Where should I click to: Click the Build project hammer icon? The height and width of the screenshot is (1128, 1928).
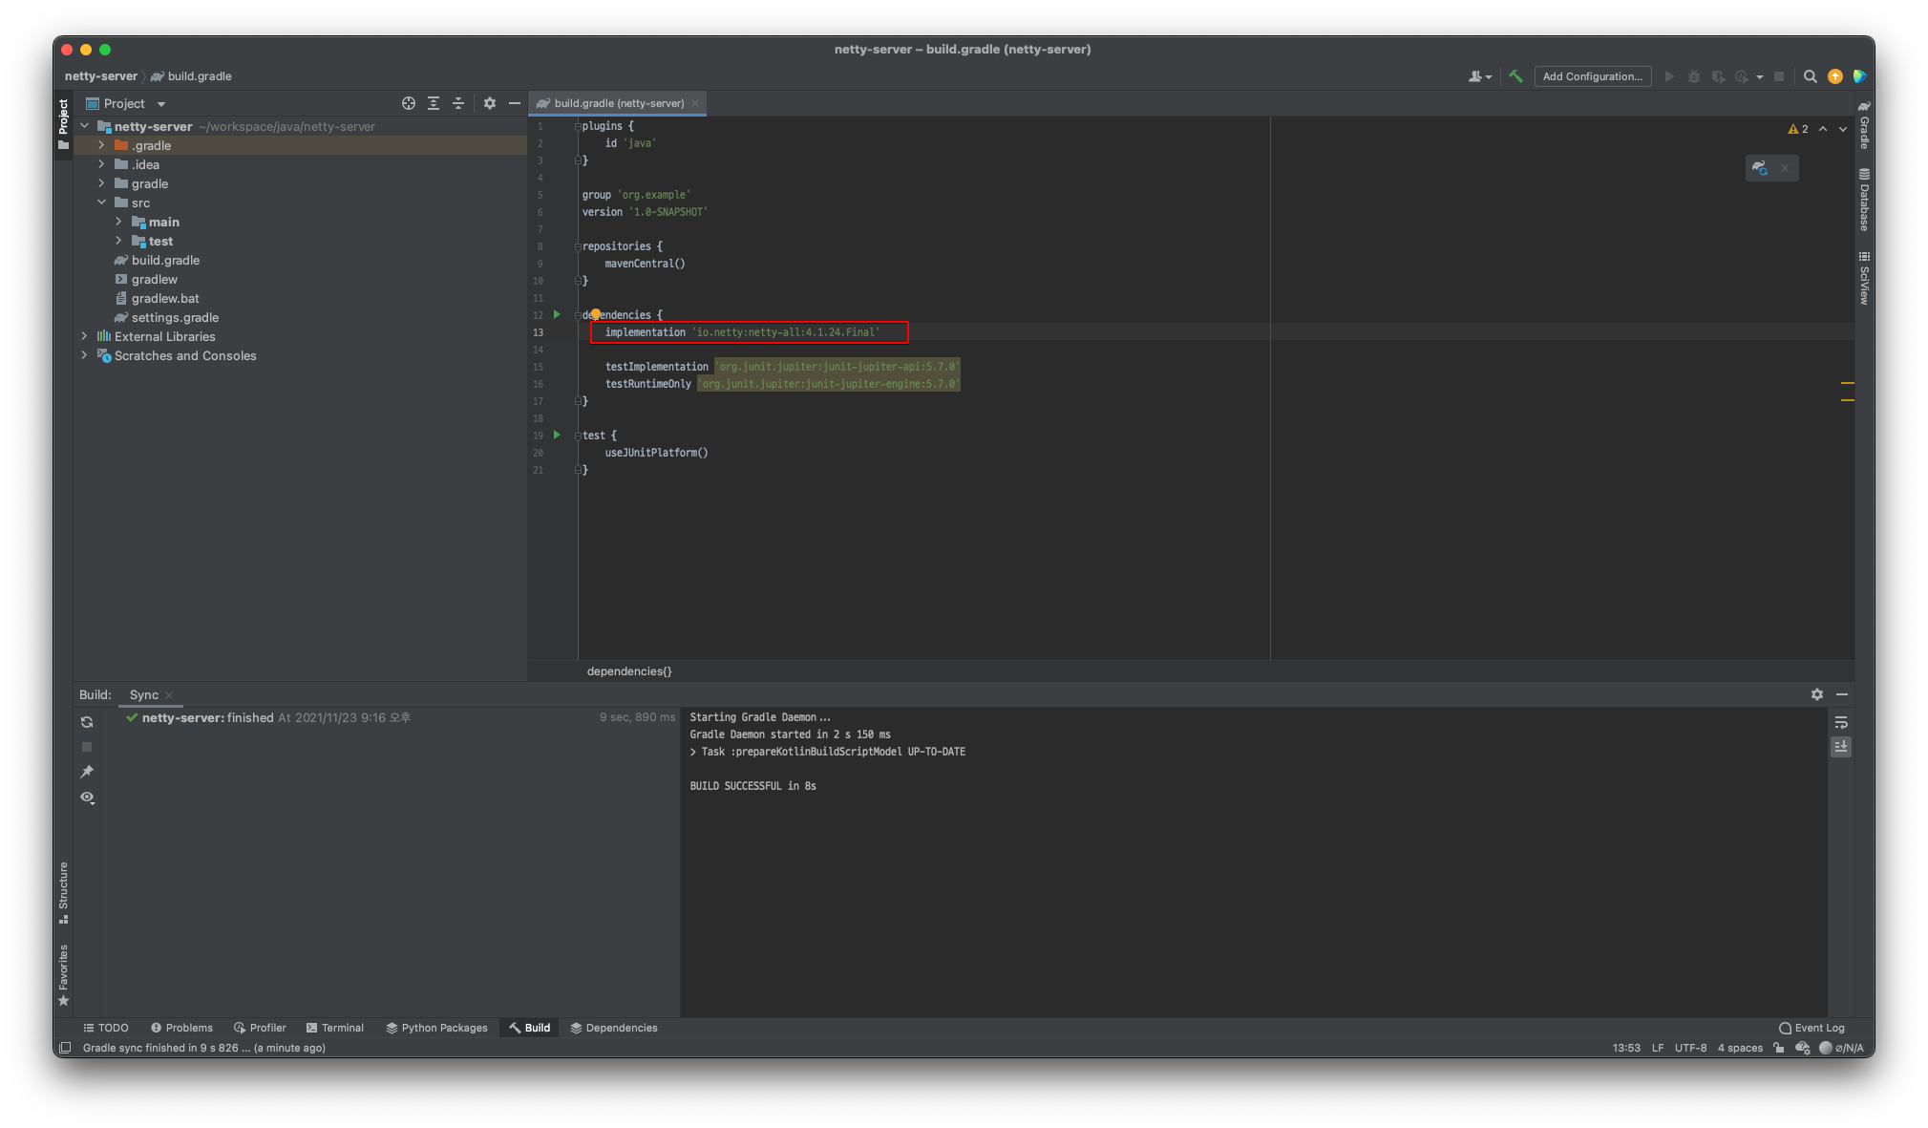pyautogui.click(x=1515, y=76)
